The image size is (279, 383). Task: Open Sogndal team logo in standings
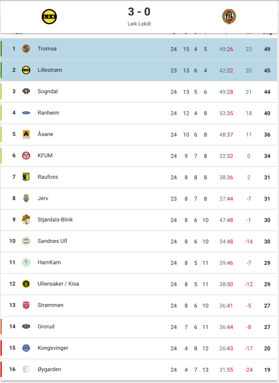click(26, 91)
